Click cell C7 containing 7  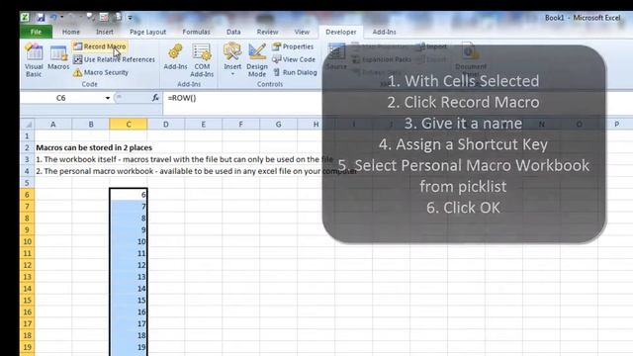(x=129, y=207)
